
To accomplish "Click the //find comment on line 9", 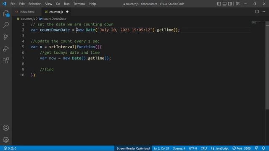I will click(47, 69).
